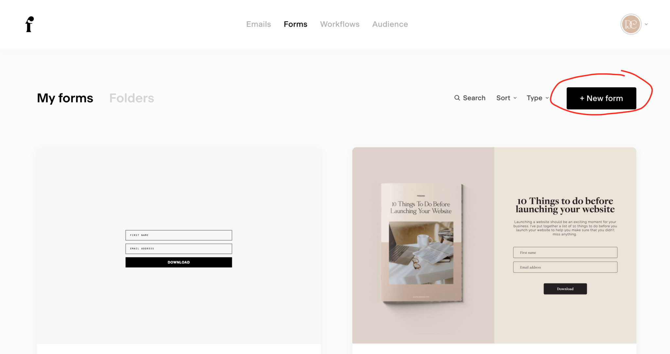
Task: Create a new form
Action: click(601, 98)
